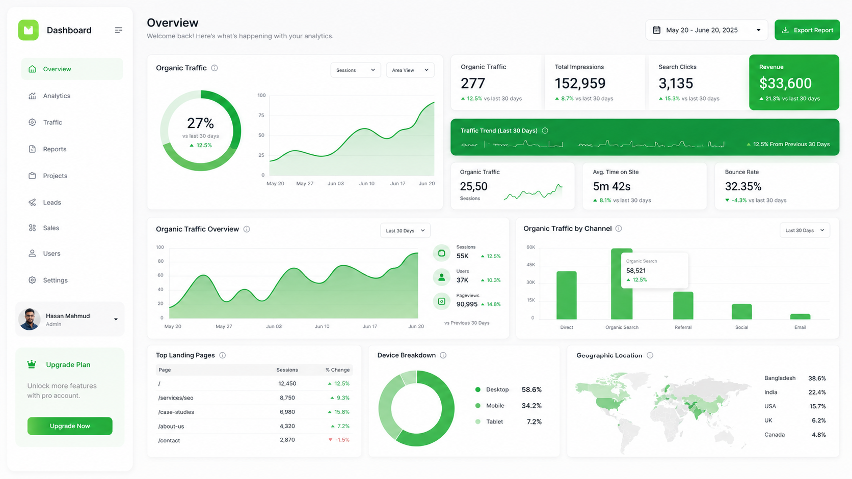Click the Overview home icon in sidebar

tap(32, 69)
